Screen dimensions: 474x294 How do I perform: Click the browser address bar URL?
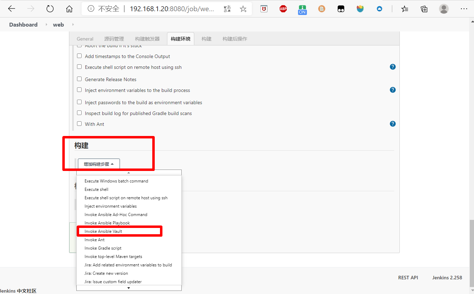[172, 9]
